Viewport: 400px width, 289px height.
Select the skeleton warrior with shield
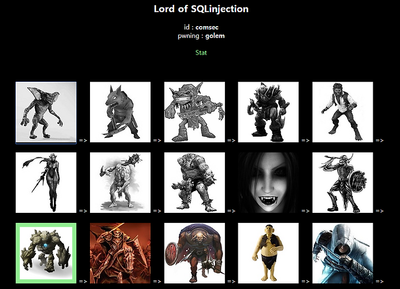click(x=343, y=182)
